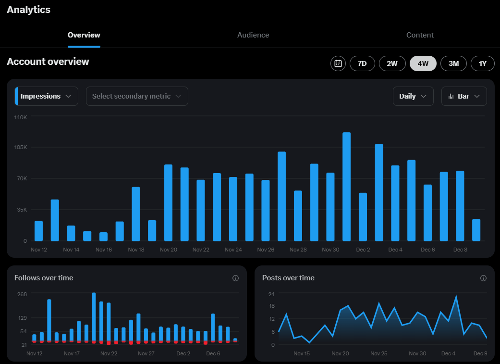Click the bar chart icon beside Bar

pyautogui.click(x=451, y=96)
